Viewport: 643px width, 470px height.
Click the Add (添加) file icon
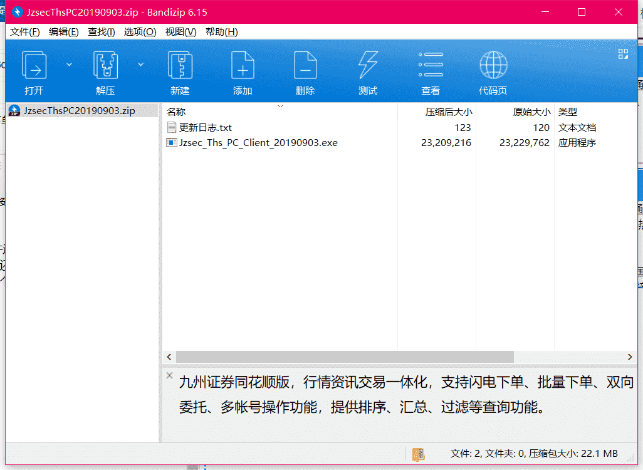click(243, 65)
